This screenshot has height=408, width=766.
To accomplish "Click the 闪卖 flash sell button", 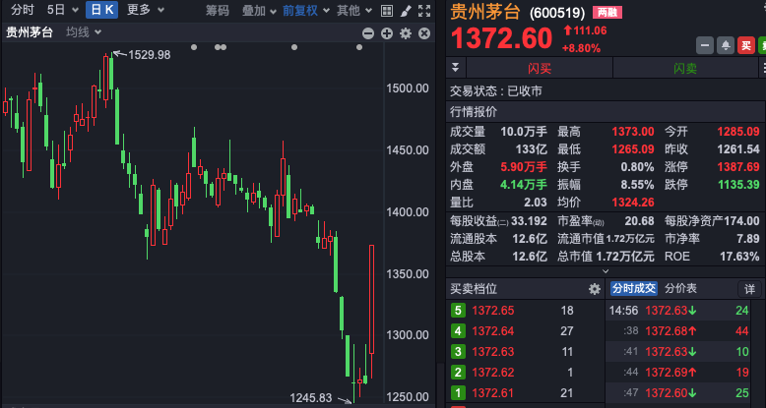I will click(685, 68).
